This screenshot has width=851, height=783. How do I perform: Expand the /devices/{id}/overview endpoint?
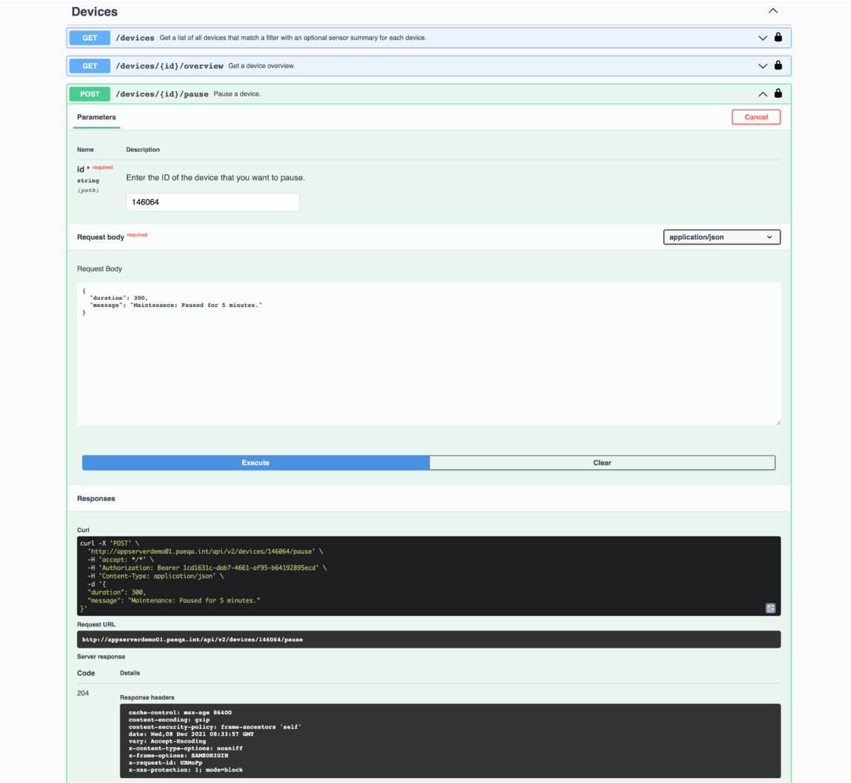(762, 65)
